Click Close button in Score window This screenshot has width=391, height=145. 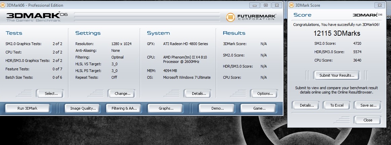(368, 120)
